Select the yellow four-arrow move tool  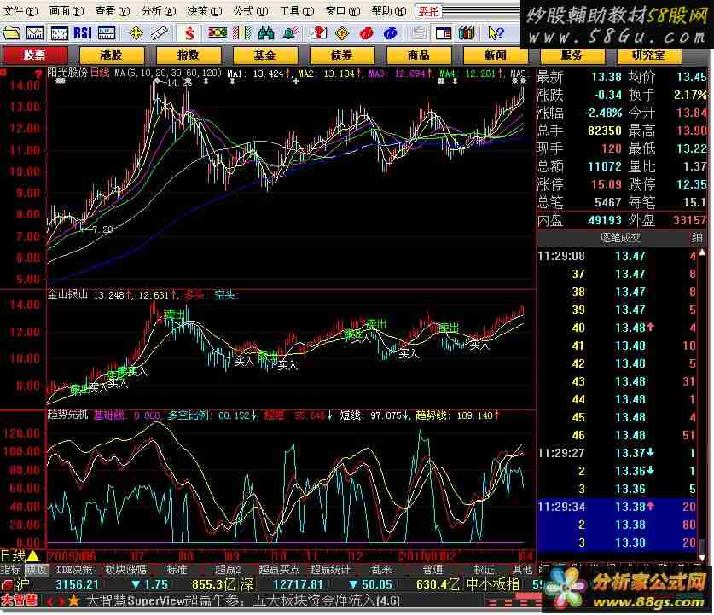[136, 32]
